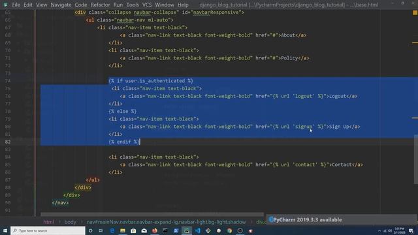Open the Refactor menu
Image resolution: width=418 pixels, height=235 pixels.
pyautogui.click(x=100, y=5)
